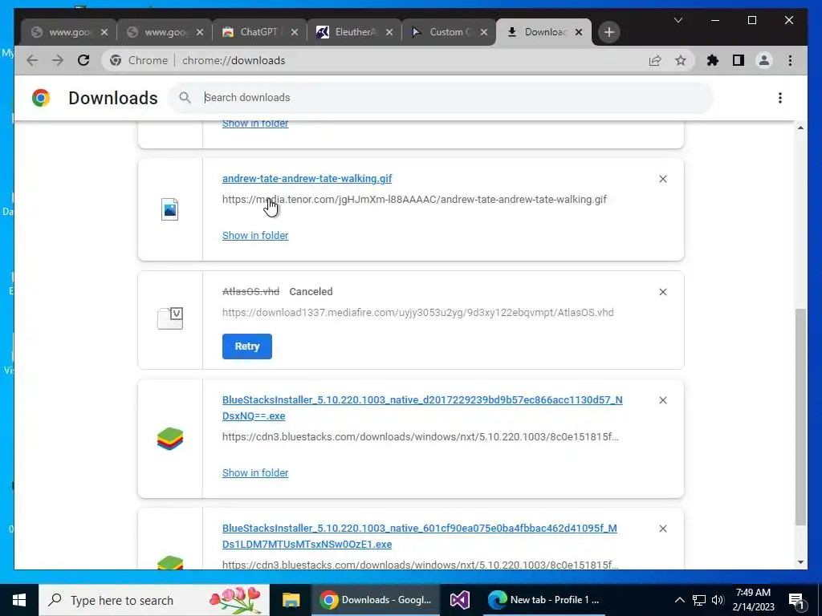Viewport: 822px width, 616px height.
Task: Select the Downloads tab
Action: pyautogui.click(x=543, y=32)
